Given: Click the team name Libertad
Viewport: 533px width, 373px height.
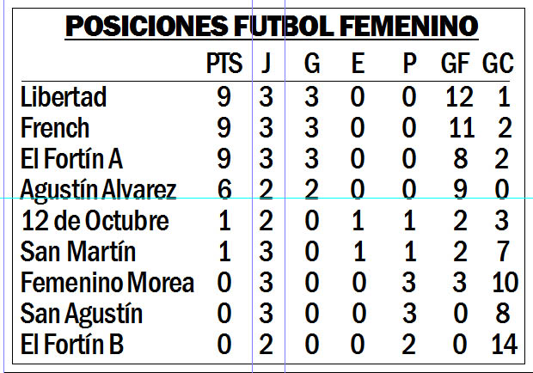Looking at the screenshot, I should click(x=64, y=97).
